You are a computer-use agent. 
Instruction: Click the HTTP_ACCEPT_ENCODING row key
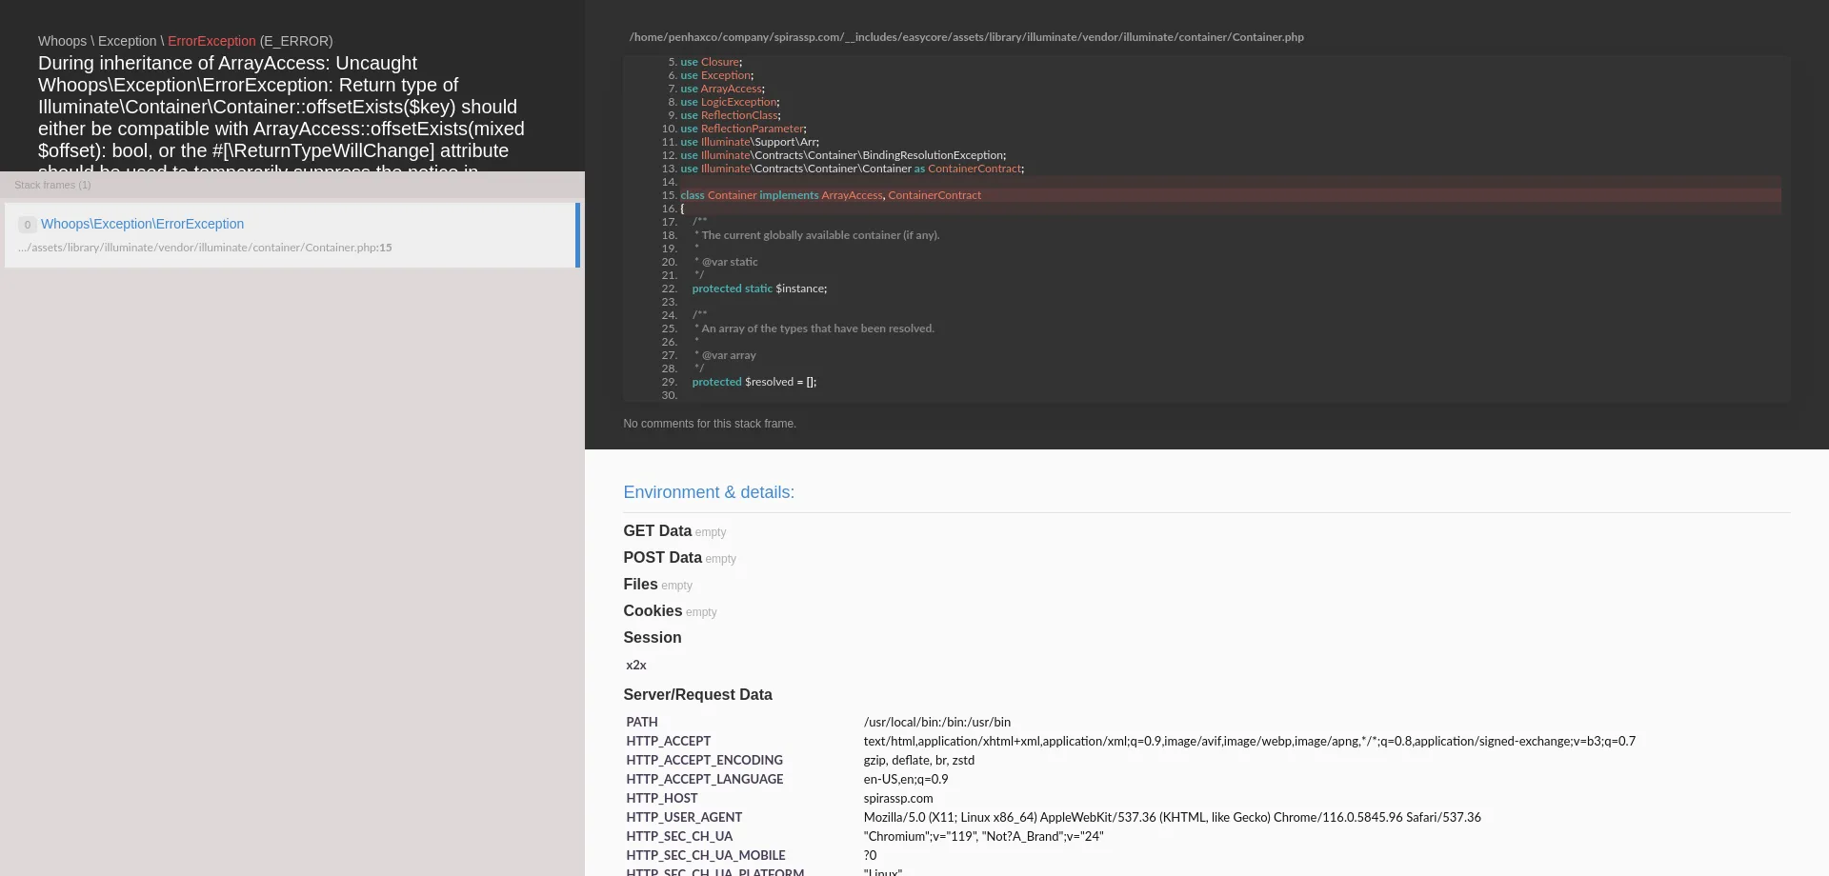[x=705, y=761]
